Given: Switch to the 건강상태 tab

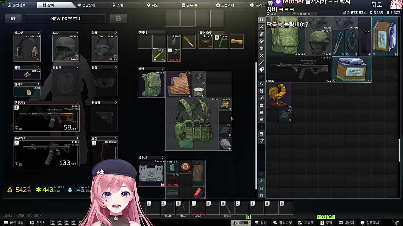Looking at the screenshot, I should tap(86, 5).
